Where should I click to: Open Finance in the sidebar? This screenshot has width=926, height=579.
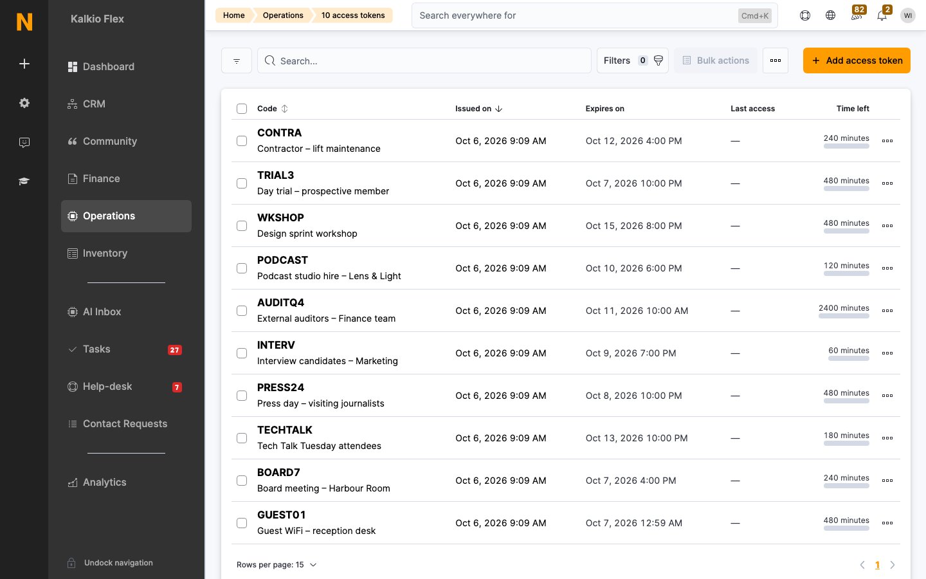click(126, 179)
